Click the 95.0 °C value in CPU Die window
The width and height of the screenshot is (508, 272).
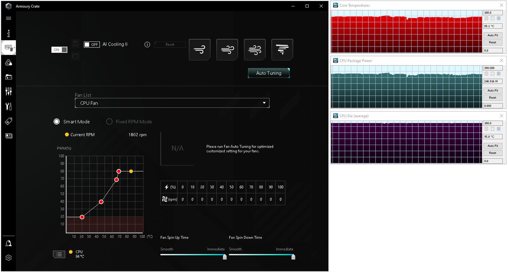[493, 136]
